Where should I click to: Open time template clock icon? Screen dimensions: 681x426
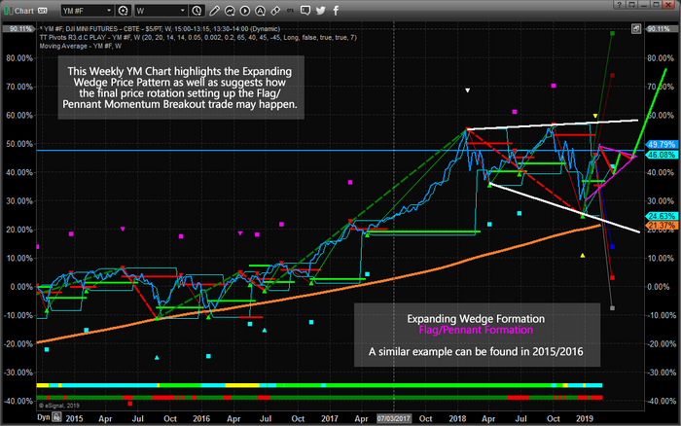[x=197, y=11]
